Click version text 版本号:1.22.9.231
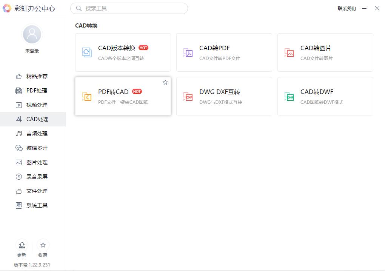 32,265
